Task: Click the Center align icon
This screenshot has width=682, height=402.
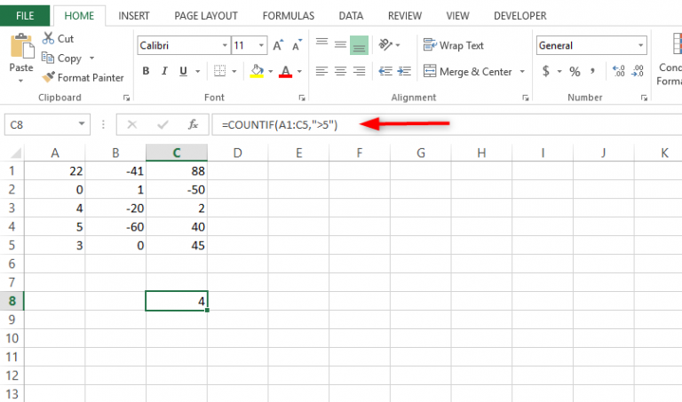Action: click(x=340, y=71)
